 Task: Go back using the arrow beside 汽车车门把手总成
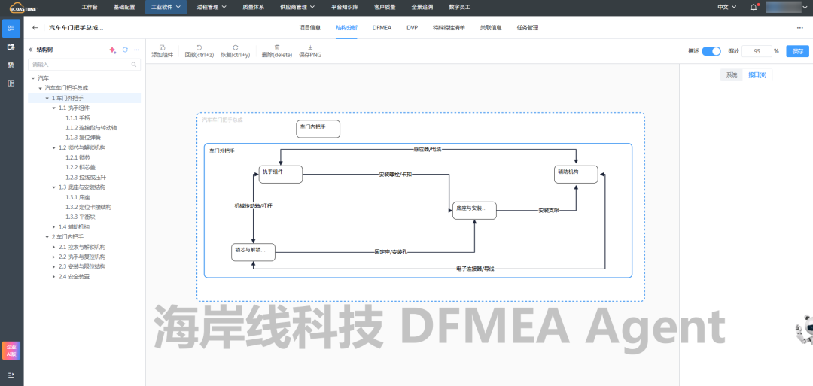[35, 27]
